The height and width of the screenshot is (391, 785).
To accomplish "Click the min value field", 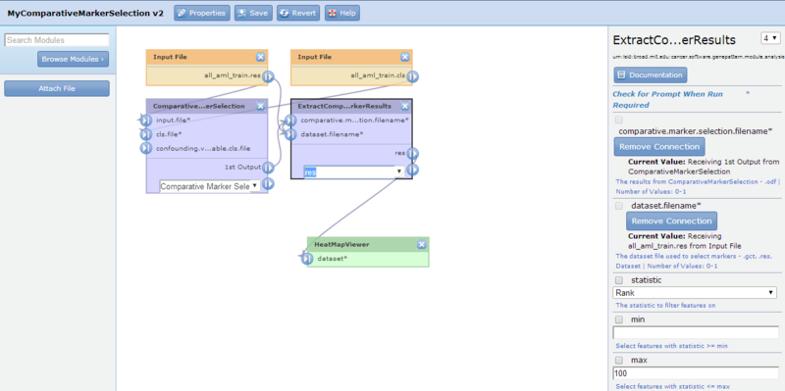I will click(x=696, y=332).
